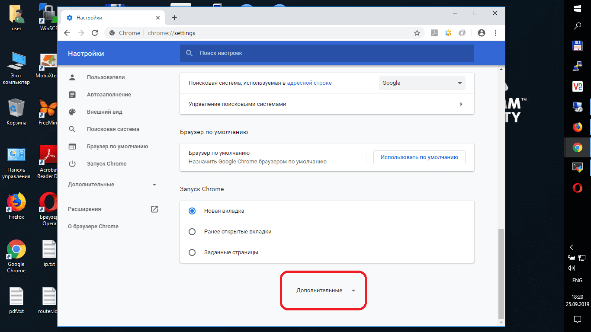This screenshot has width=591, height=332.
Task: Click the settings page scrollbar thumb
Action: pyautogui.click(x=501, y=274)
